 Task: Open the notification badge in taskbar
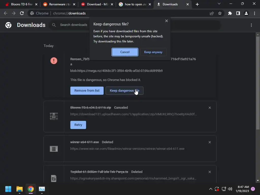point(253,189)
